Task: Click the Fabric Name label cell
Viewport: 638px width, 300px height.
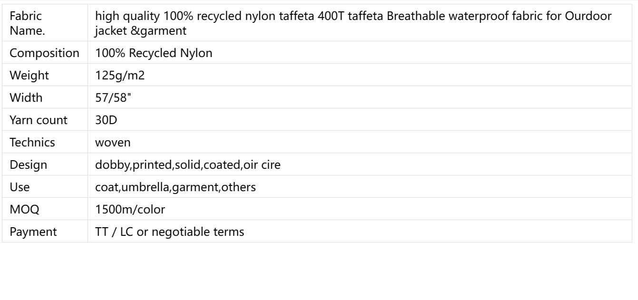Action: pyautogui.click(x=45, y=22)
